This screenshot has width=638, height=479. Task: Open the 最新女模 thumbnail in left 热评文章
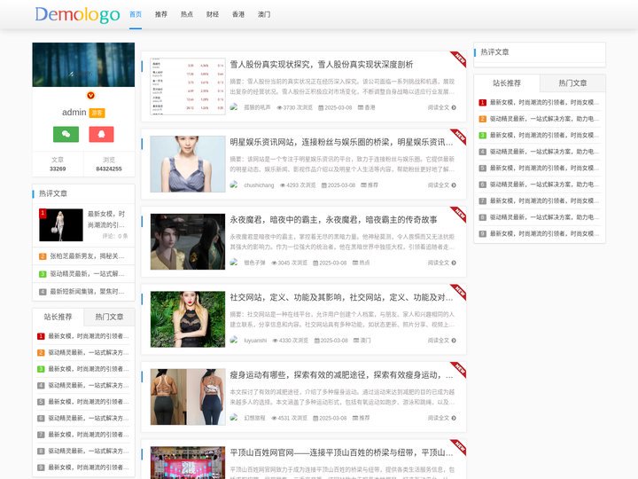coord(61,224)
